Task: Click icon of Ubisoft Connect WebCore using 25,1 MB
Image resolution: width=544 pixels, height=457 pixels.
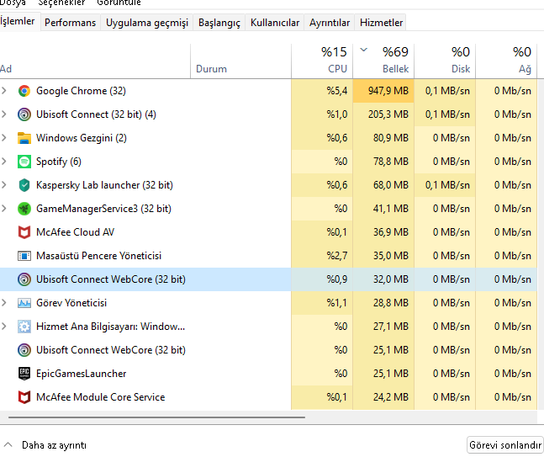Action: 24,350
